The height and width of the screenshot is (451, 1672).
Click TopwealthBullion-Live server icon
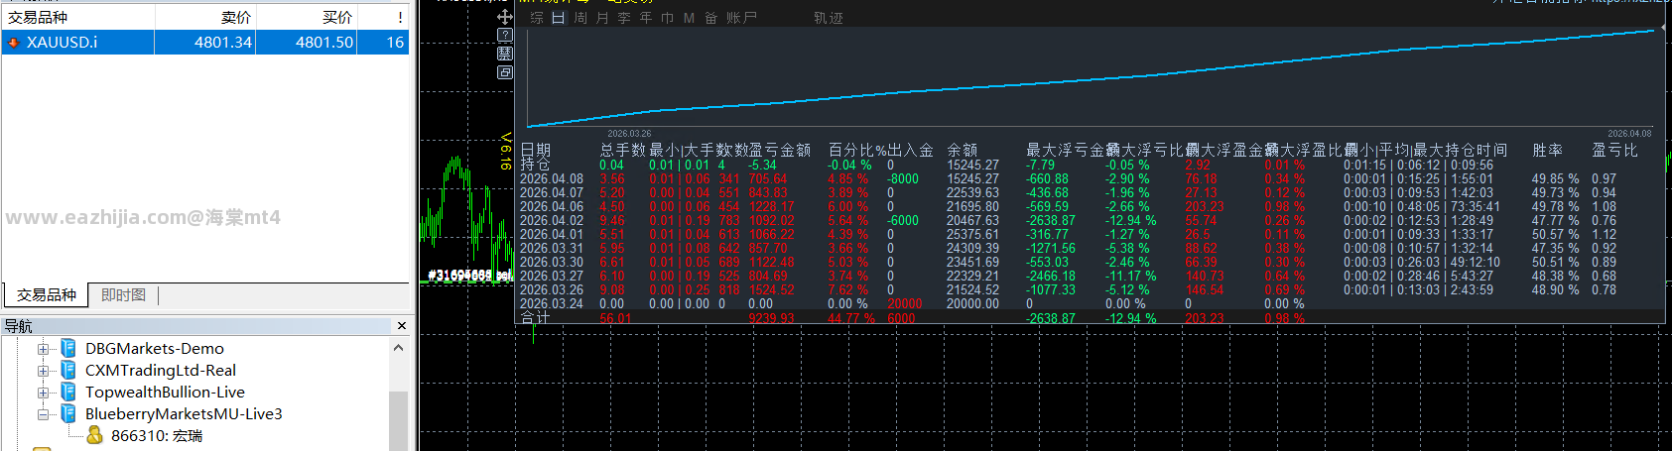[67, 392]
